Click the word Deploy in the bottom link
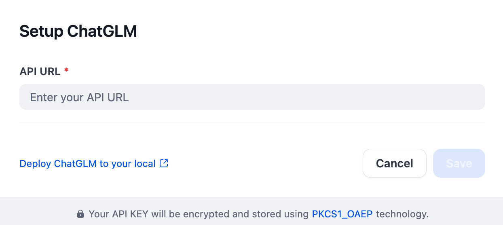 tap(35, 164)
